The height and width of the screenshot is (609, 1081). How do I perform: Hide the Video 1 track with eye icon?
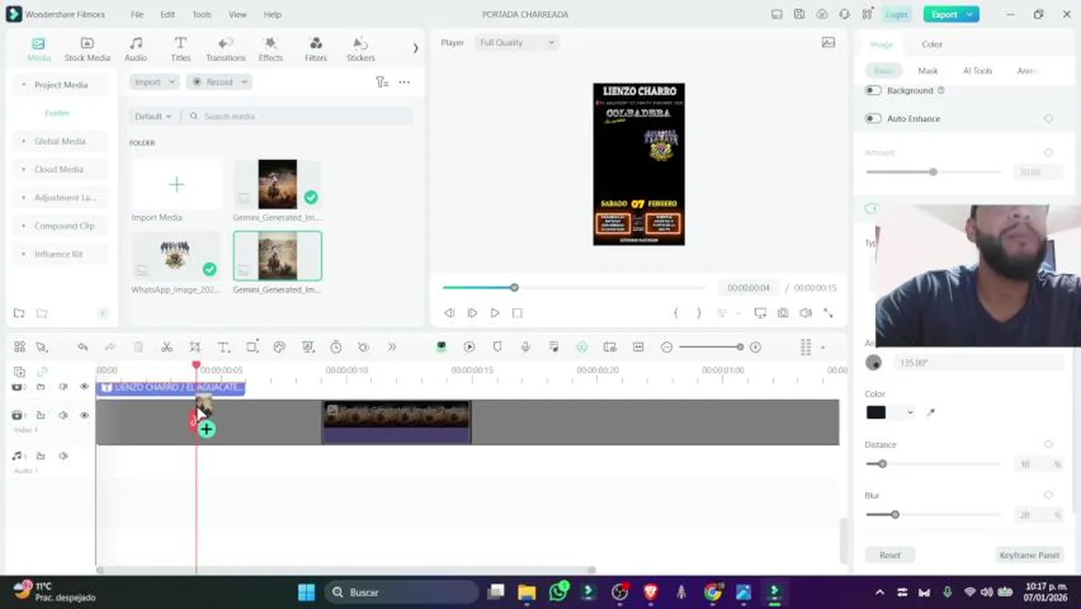coord(84,415)
